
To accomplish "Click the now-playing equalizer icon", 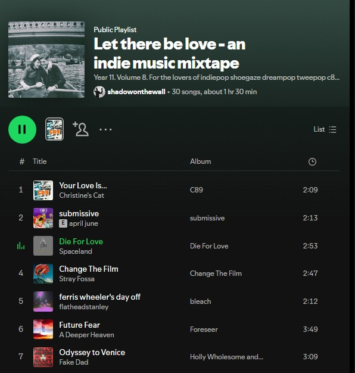I will tap(21, 245).
